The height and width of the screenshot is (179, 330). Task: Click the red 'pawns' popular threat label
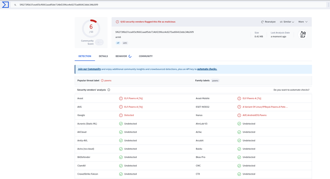tap(108, 81)
